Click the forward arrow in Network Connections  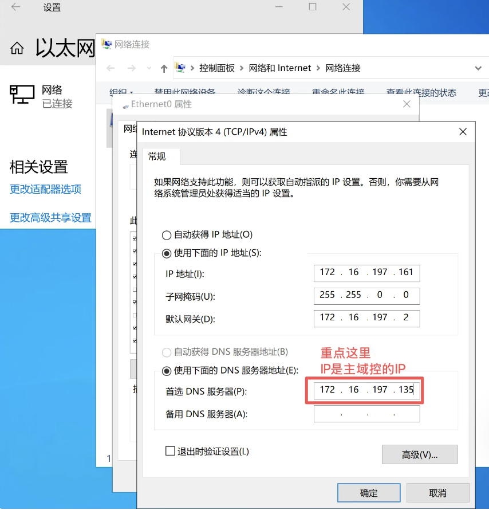(132, 68)
